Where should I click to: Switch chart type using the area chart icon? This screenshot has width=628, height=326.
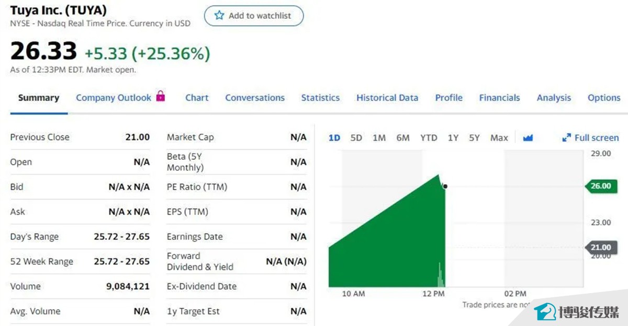pos(528,138)
